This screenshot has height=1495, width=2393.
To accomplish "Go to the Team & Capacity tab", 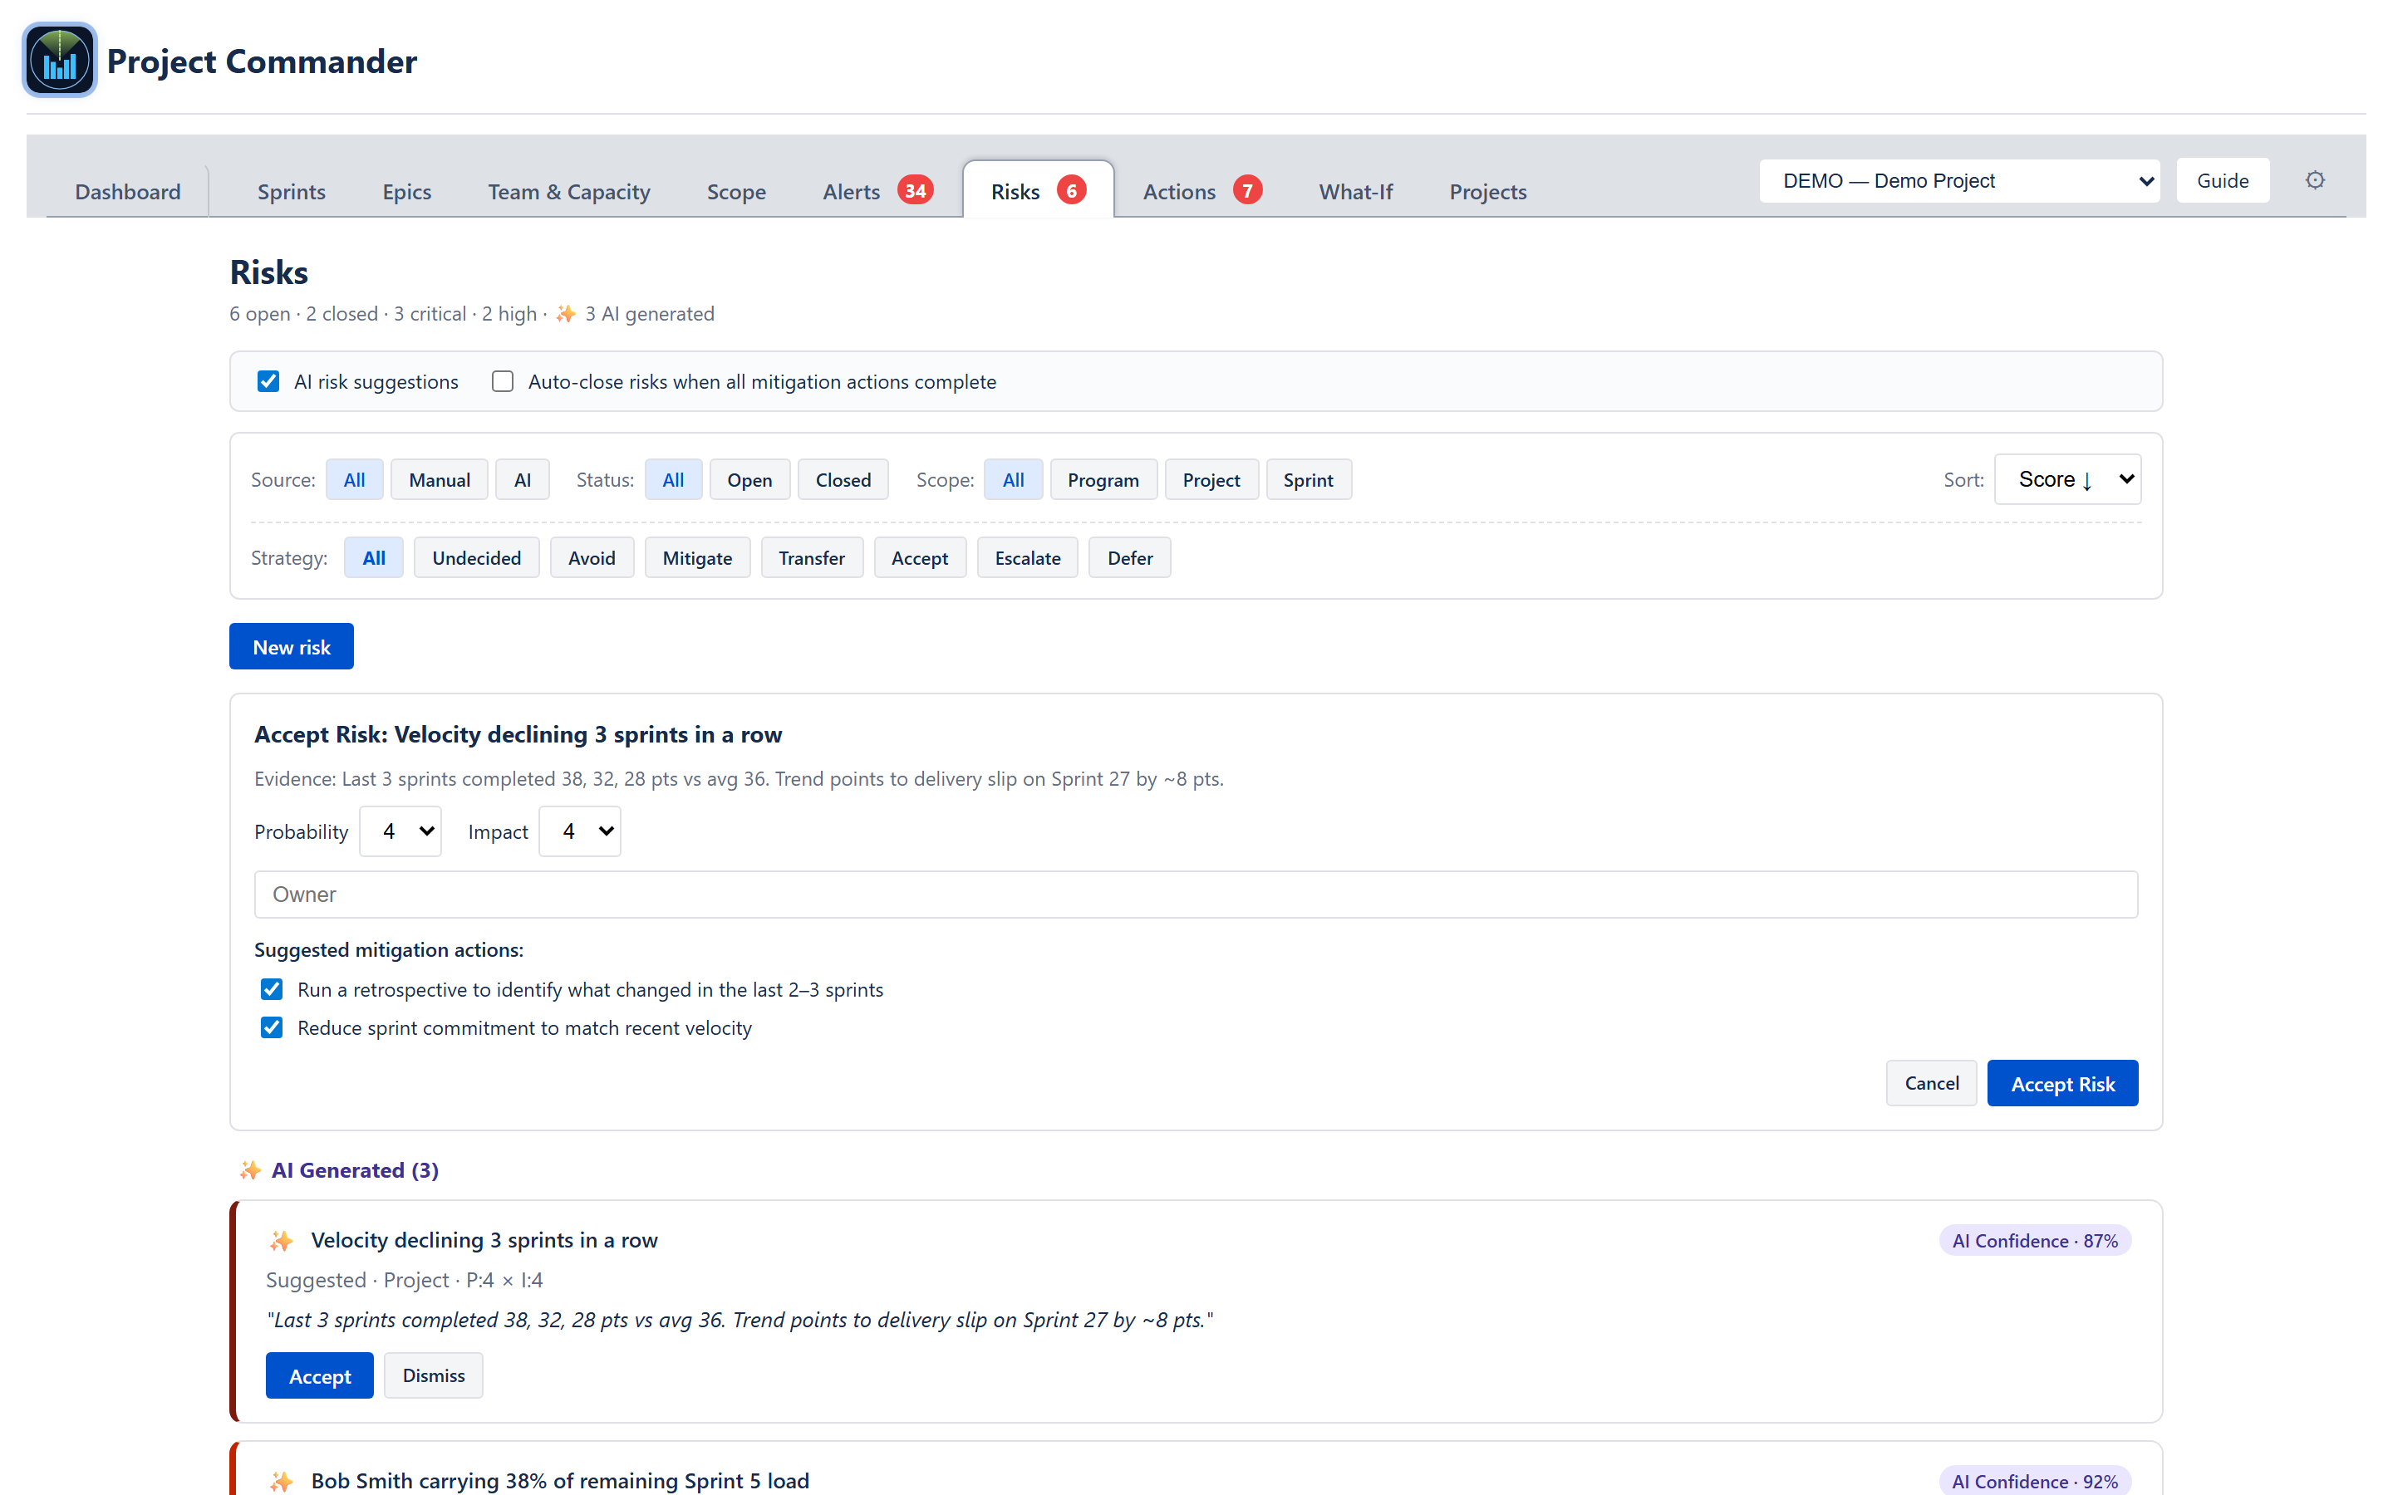I will 568,192.
